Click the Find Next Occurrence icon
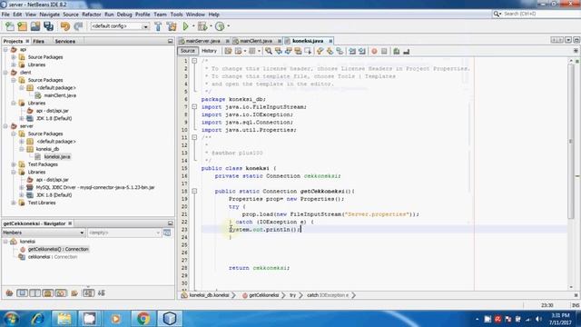Image resolution: width=581 pixels, height=327 pixels. point(288,51)
